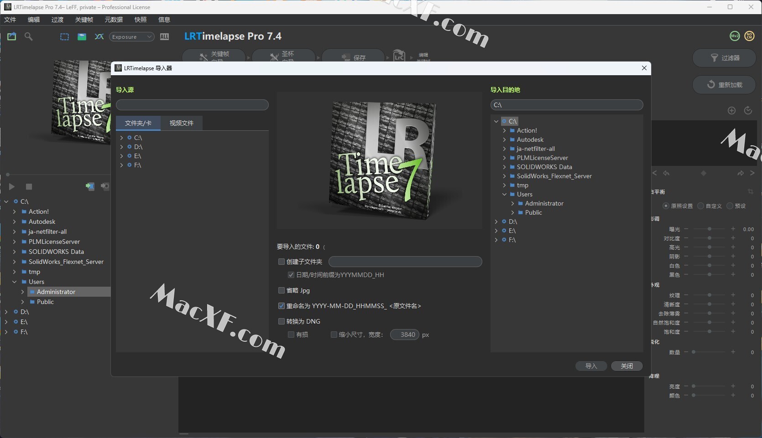Click the crop icon beside white balance
This screenshot has width=762, height=438.
pyautogui.click(x=750, y=191)
